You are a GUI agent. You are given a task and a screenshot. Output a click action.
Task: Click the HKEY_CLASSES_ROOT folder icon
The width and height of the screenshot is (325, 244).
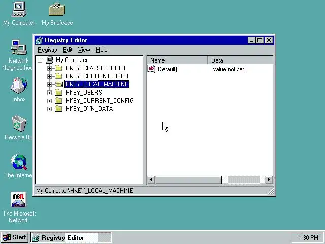click(59, 68)
